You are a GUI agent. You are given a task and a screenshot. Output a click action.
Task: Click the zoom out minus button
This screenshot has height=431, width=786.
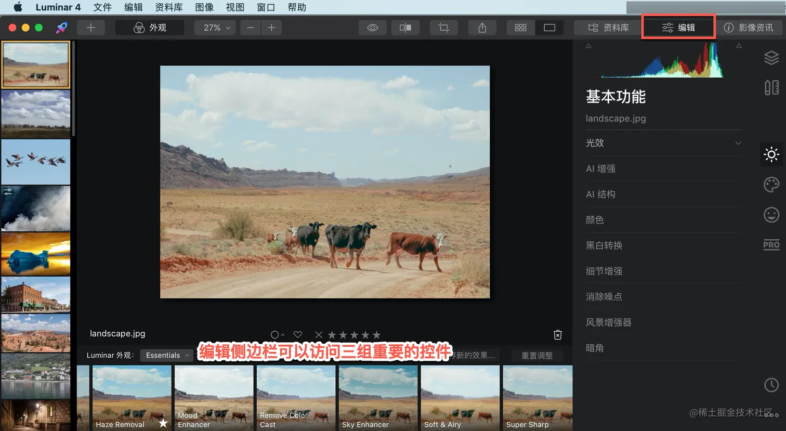pos(251,28)
